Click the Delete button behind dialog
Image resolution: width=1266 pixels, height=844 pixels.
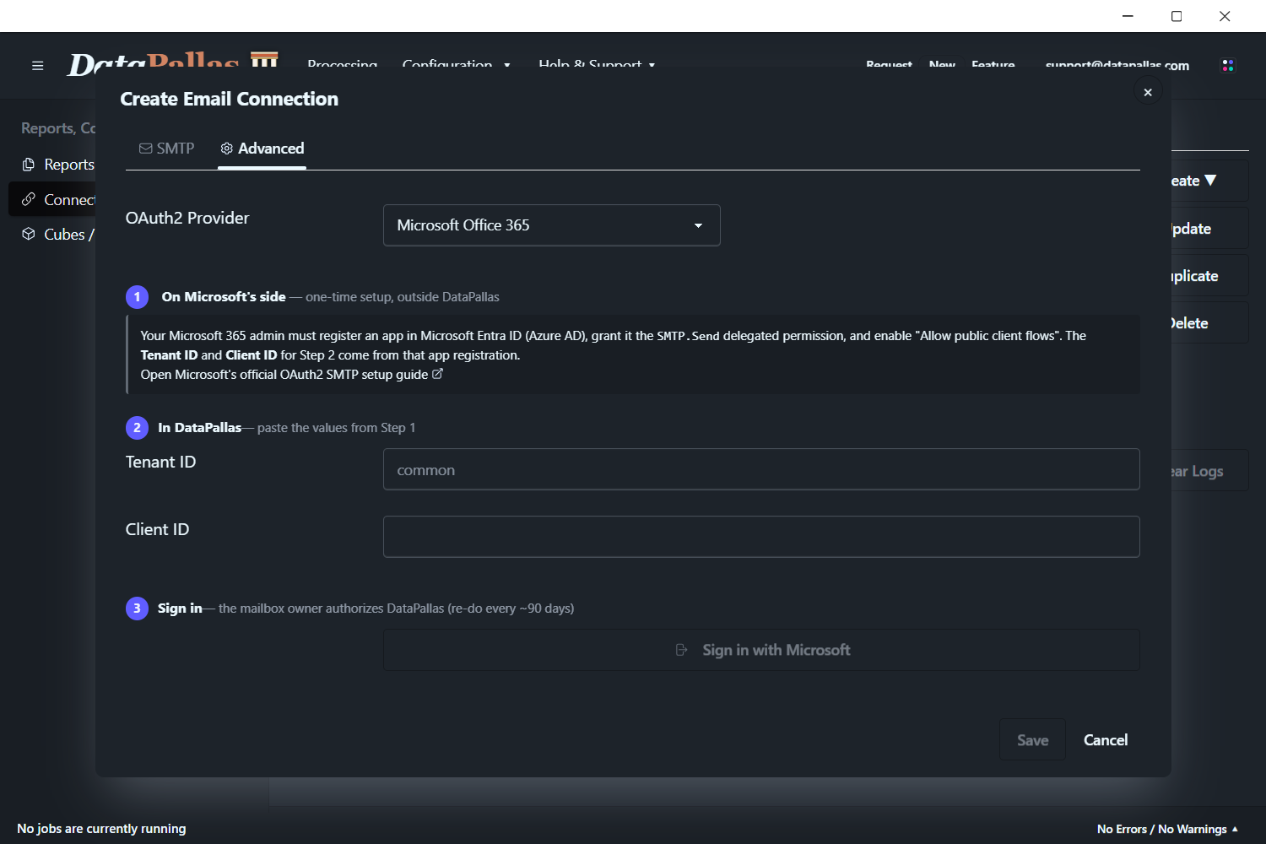1209,323
